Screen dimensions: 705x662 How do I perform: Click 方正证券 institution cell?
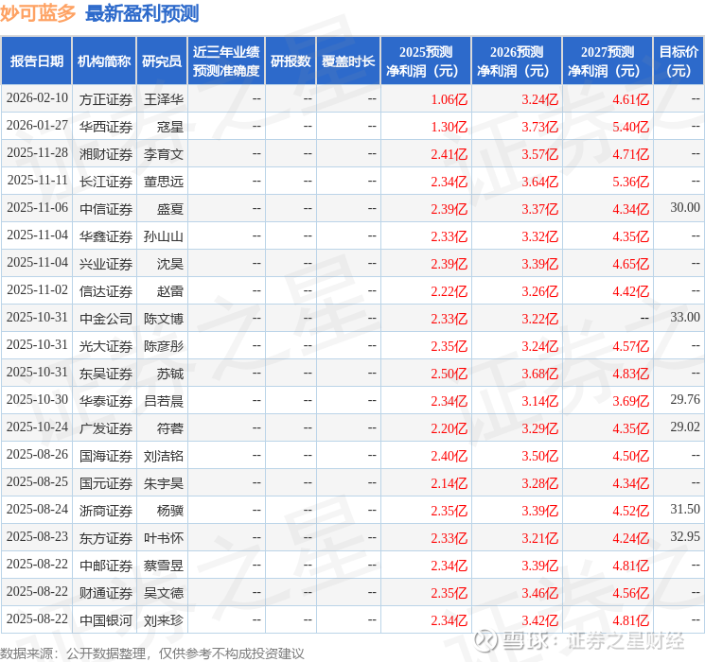click(x=106, y=99)
